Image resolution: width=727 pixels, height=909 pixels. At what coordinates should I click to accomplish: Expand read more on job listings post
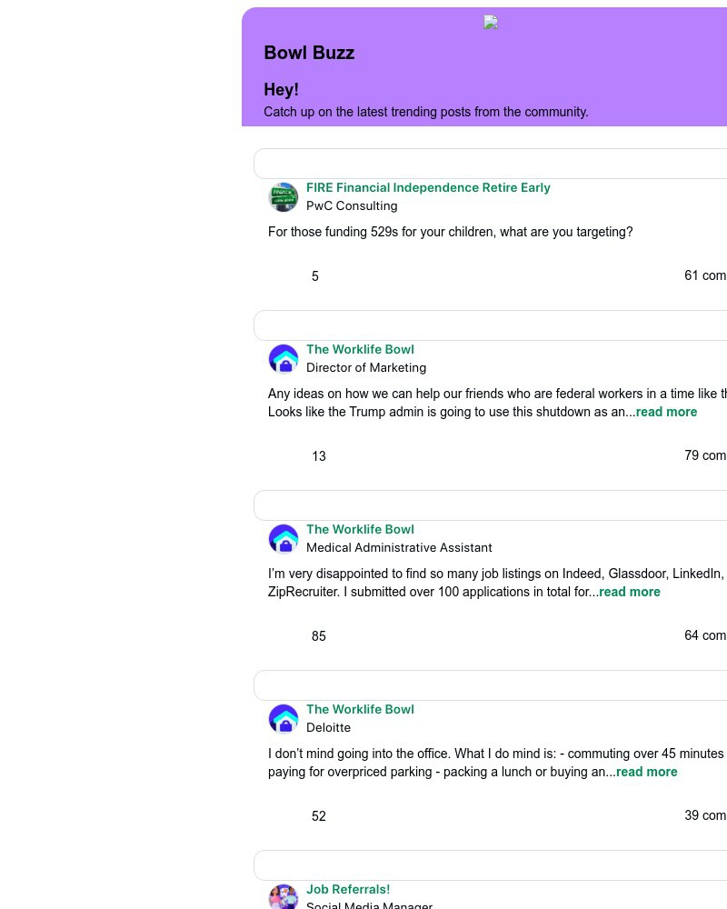(x=629, y=592)
